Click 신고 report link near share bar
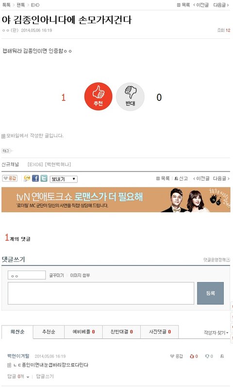233x388 pixels. click(x=182, y=178)
